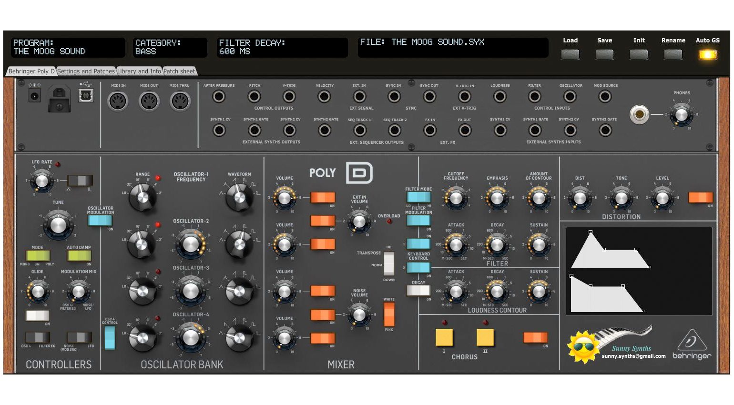734x405 pixels.
Task: Toggle the Filter Modulation switch
Action: coord(418,221)
